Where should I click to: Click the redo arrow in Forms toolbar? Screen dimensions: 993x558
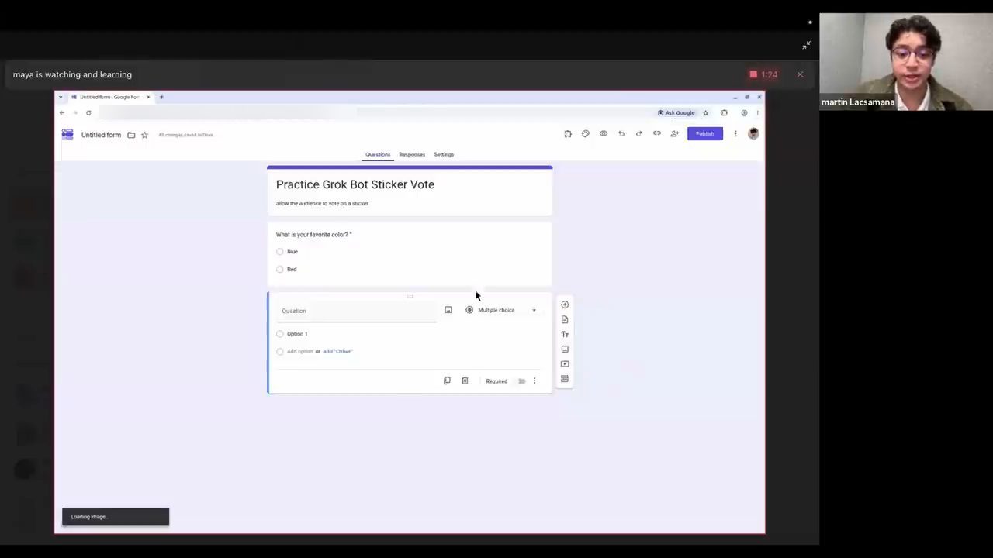click(639, 134)
